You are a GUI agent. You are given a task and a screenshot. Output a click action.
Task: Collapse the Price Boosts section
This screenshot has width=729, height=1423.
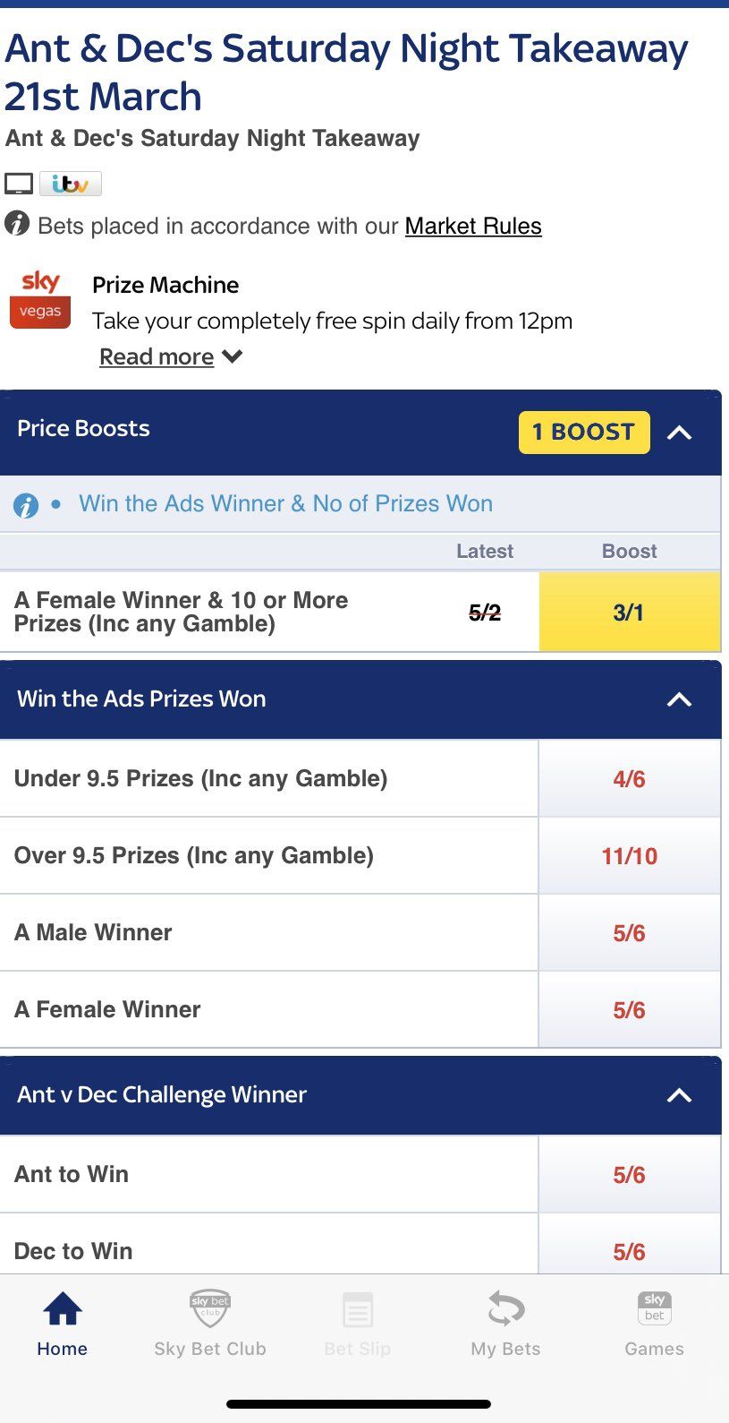point(680,433)
